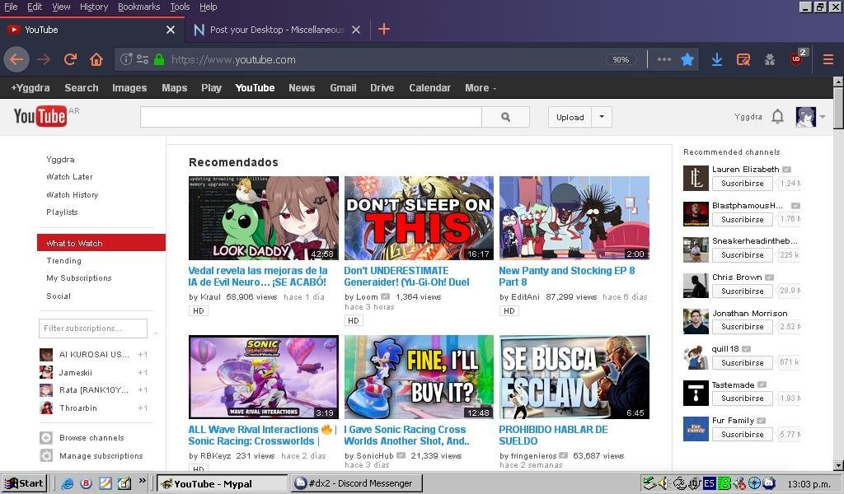
Task: Subscribe to the Lauren Elizabeth channel
Action: tap(742, 184)
